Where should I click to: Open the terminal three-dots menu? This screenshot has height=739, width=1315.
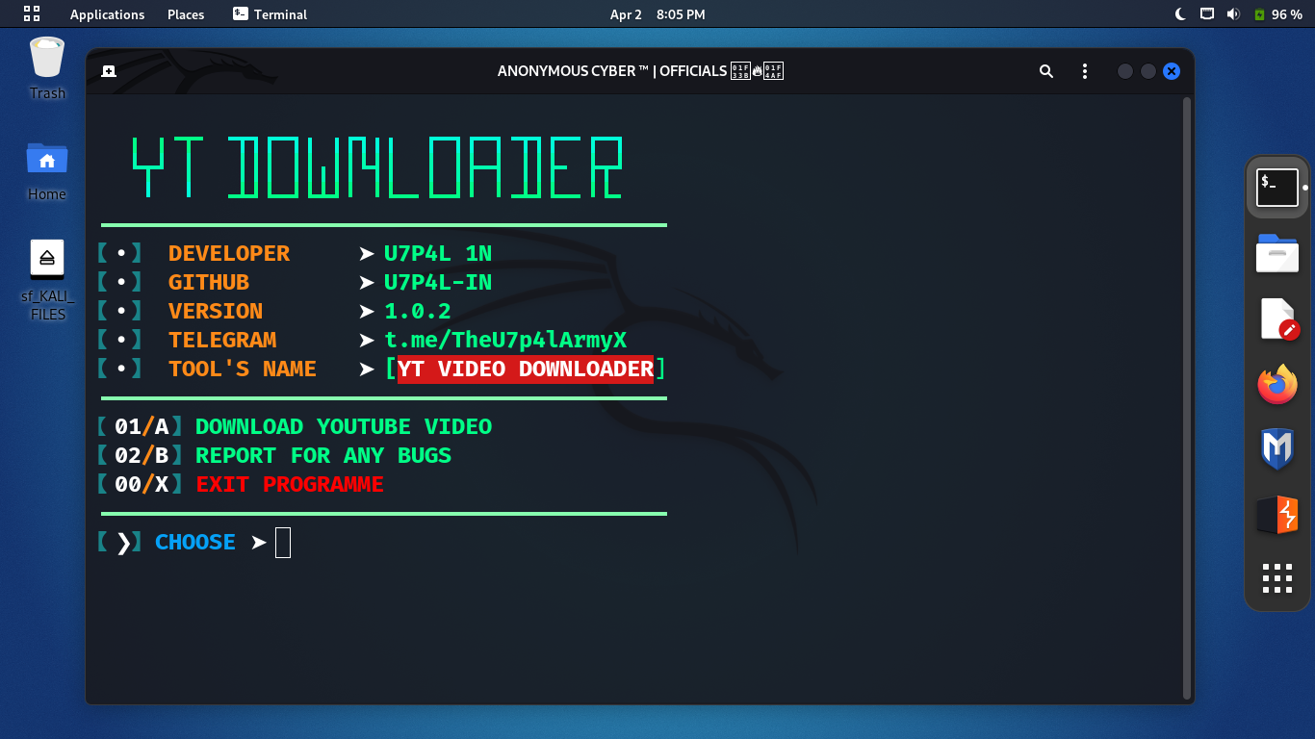(1085, 71)
